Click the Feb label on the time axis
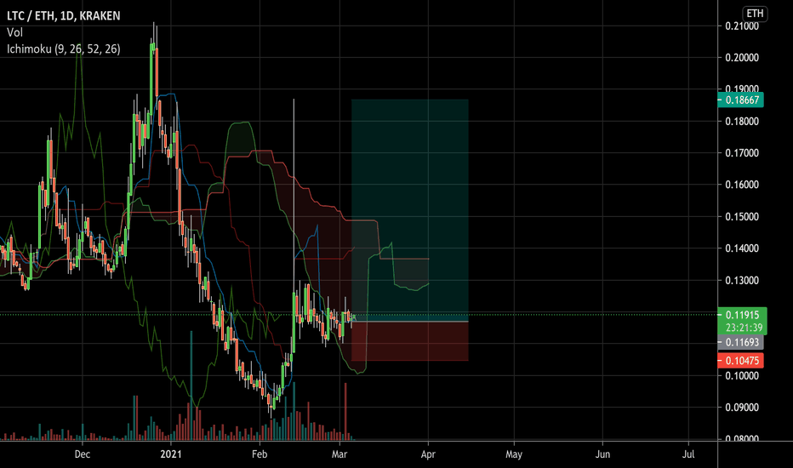The height and width of the screenshot is (468, 793). (260, 454)
